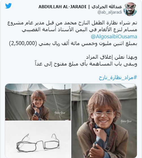Open the small boy-by-tent photo thumbnail
Viewport: 142px width, 158px height.
coord(38,102)
